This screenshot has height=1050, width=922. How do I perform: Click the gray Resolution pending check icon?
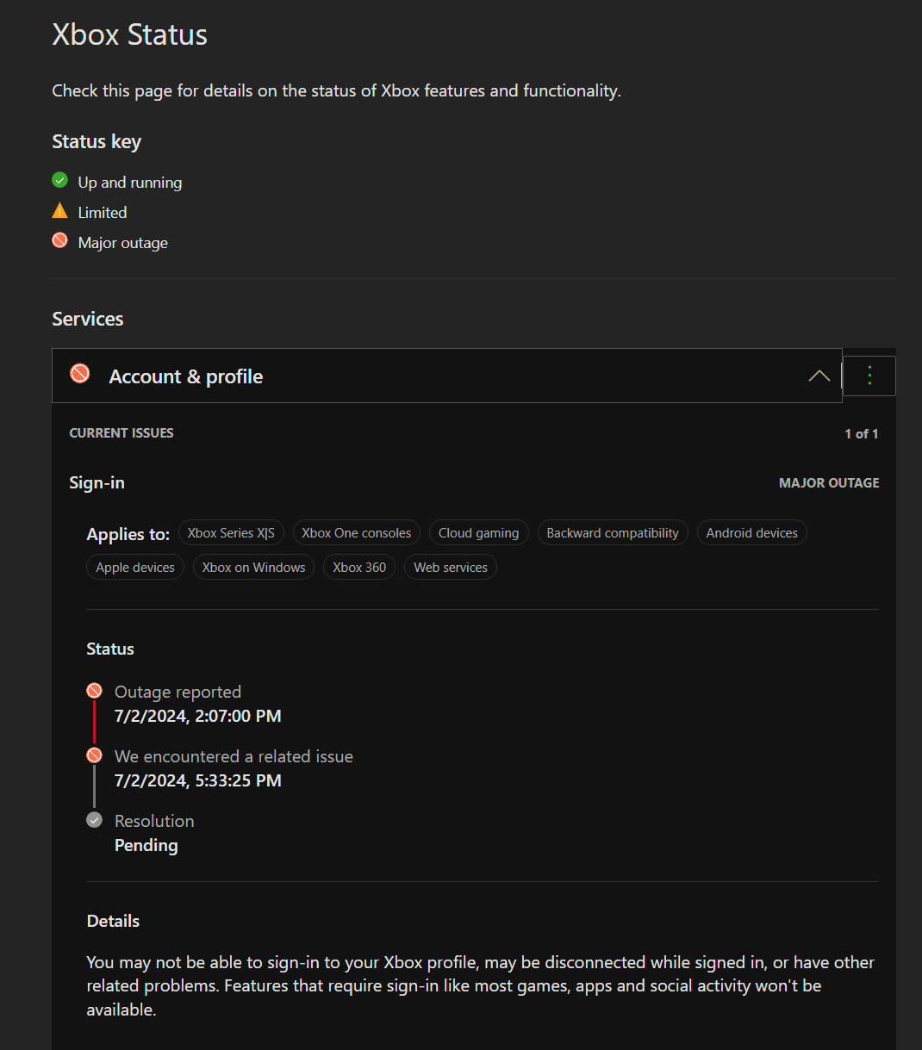(x=95, y=820)
